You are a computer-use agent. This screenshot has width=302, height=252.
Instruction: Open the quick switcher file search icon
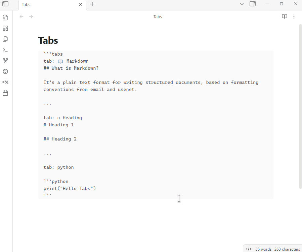[x=5, y=18]
